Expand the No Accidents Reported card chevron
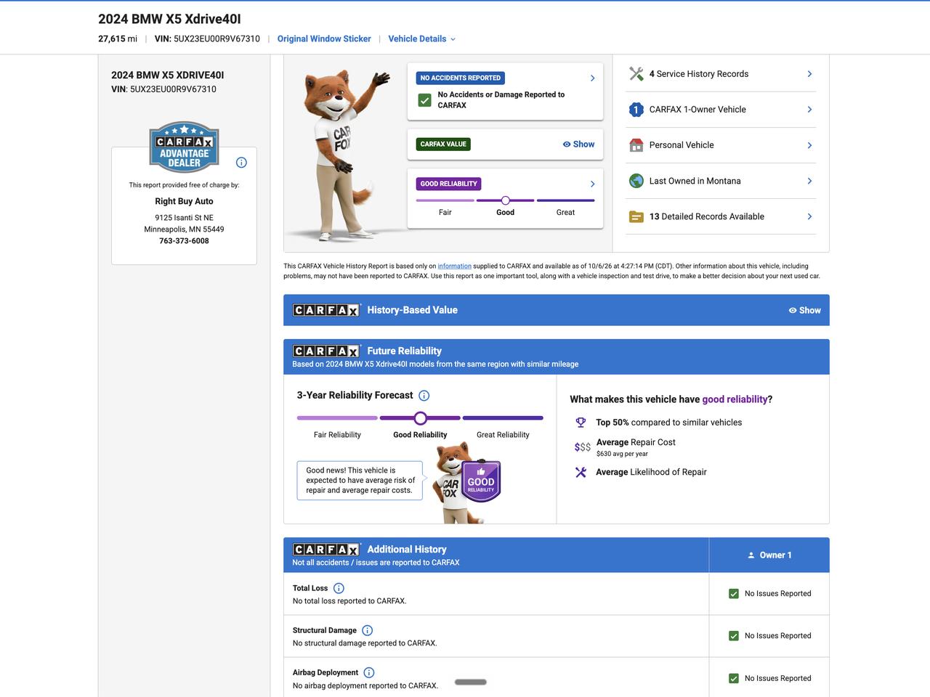The image size is (930, 697). tap(593, 78)
